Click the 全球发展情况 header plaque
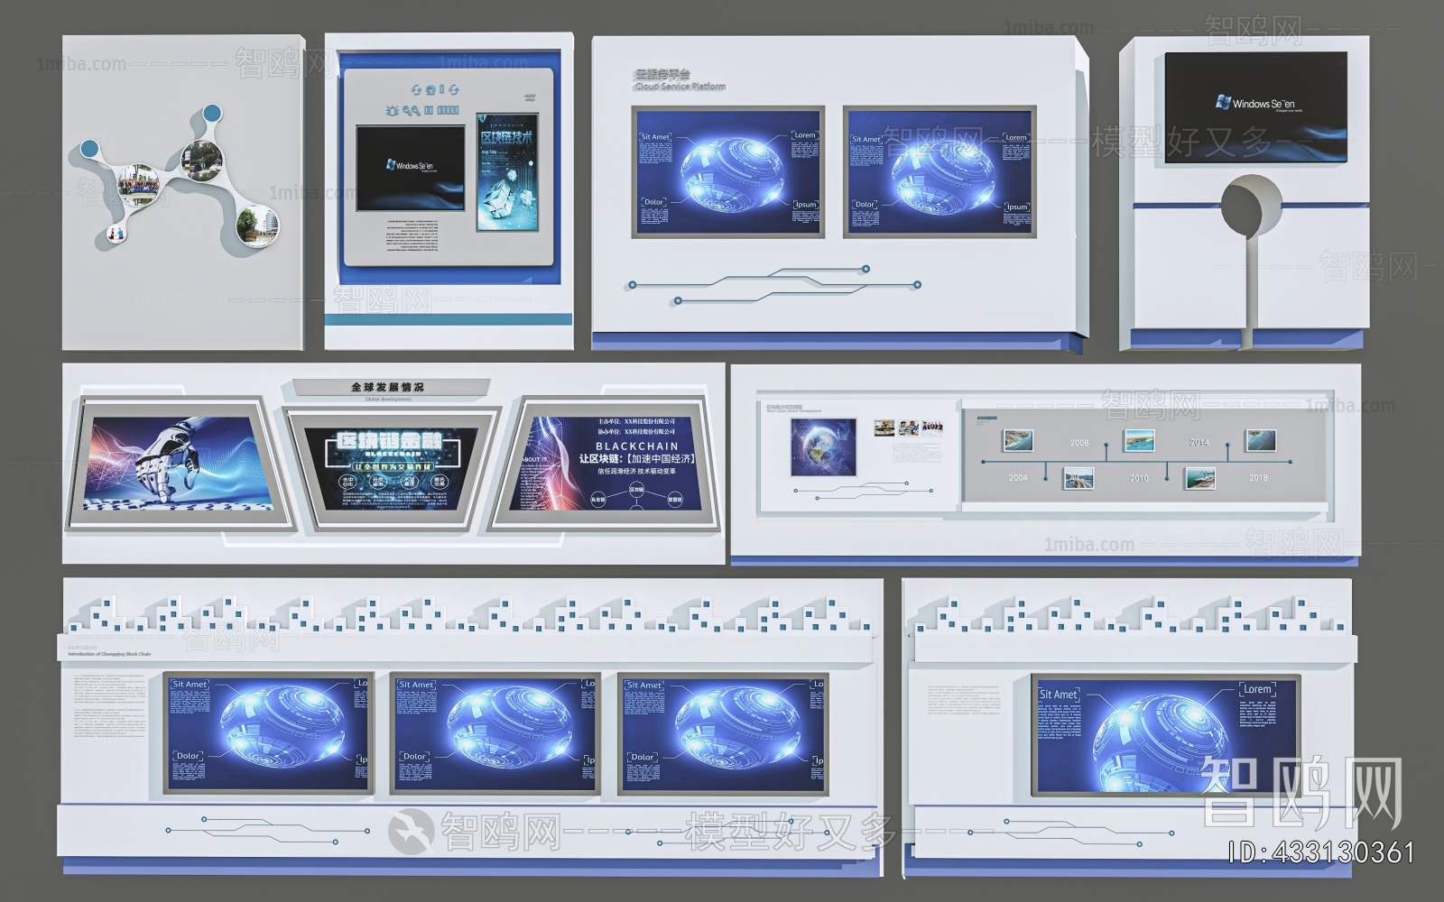The image size is (1444, 902). (x=387, y=388)
